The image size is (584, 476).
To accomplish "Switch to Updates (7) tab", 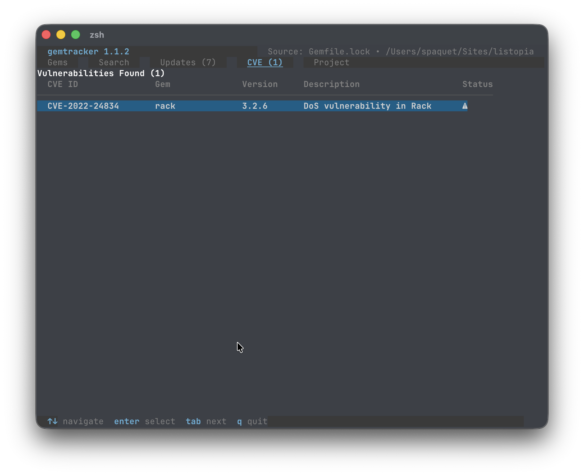I will click(x=188, y=62).
